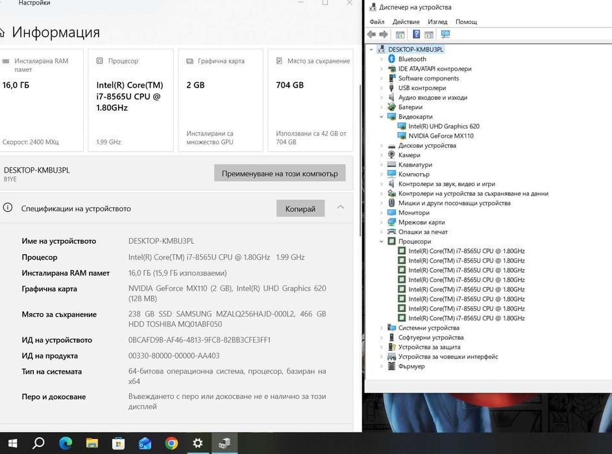
Task: Open the Файл menu
Action: coord(377,22)
